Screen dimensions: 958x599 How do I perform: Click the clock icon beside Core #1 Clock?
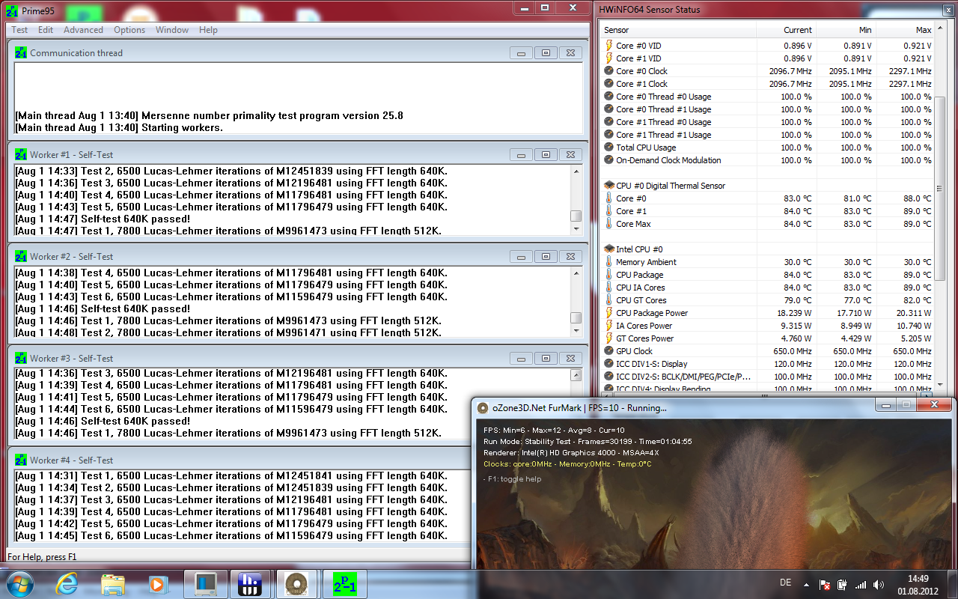coord(608,84)
